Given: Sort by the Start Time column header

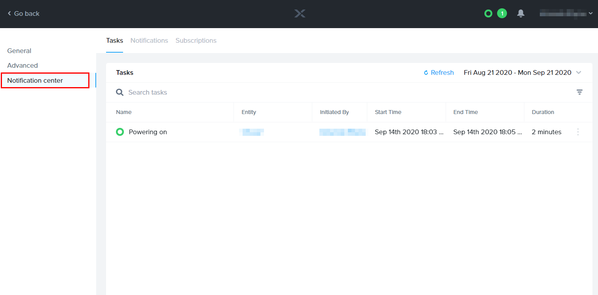Looking at the screenshot, I should 388,112.
